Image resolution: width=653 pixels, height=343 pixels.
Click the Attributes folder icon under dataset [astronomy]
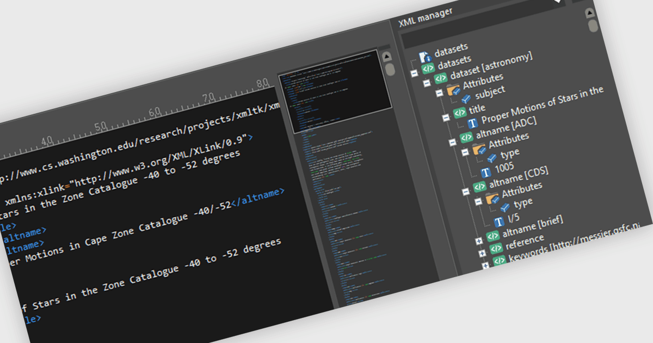tap(453, 90)
